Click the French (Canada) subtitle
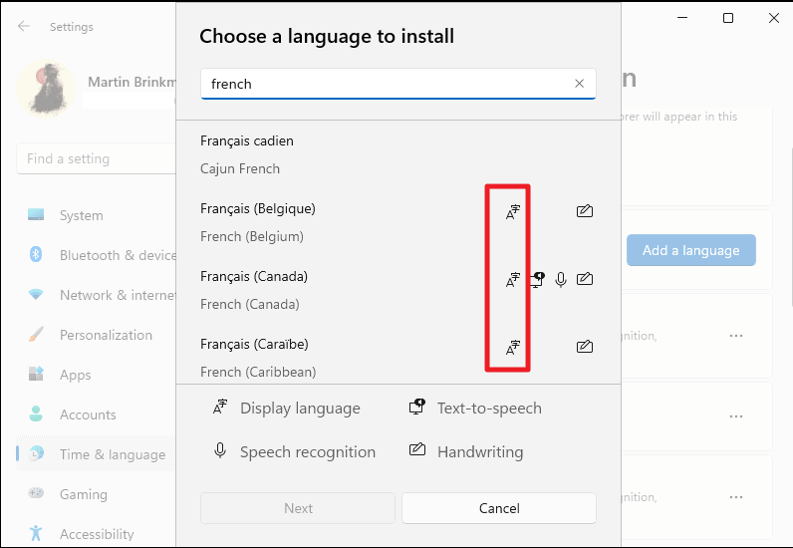The width and height of the screenshot is (793, 548). tap(250, 304)
